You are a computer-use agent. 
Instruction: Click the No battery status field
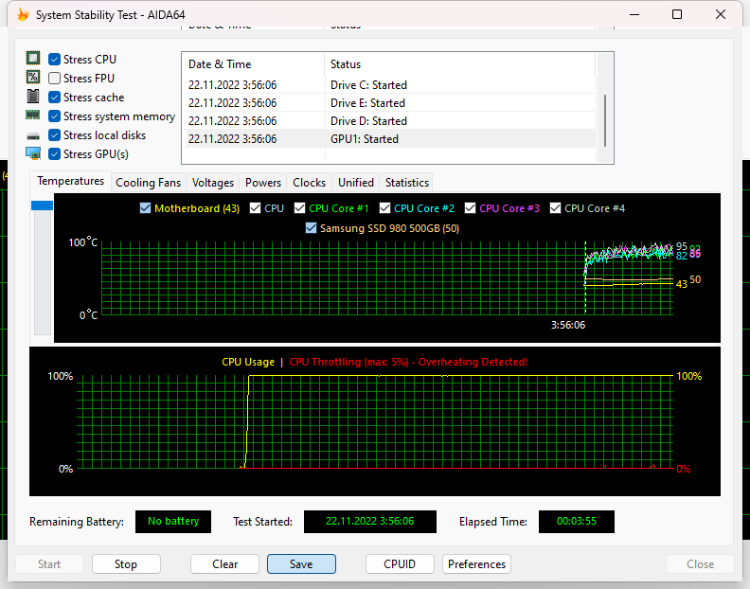point(173,522)
